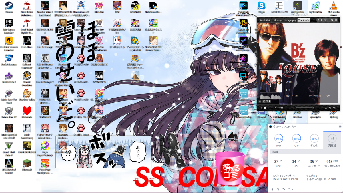Switch to the Track List tab

click(x=265, y=20)
